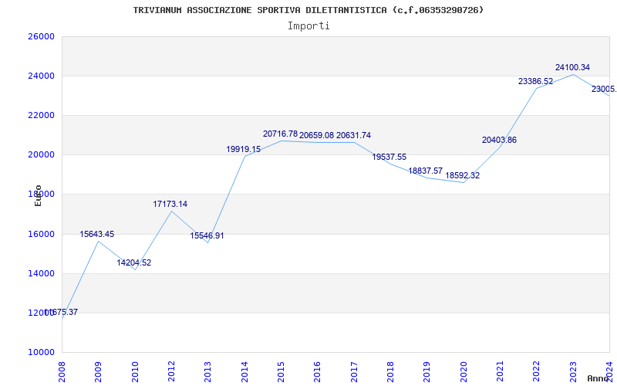The width and height of the screenshot is (617, 386).
Task: Click data label 20631.74
Action: [x=353, y=136]
